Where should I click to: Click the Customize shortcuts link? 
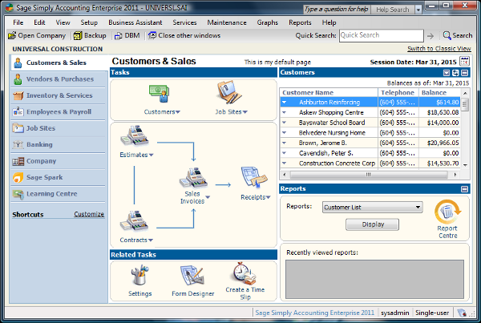(x=89, y=214)
